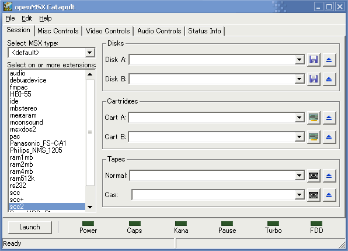Screen dimensions: 348x251
Task: Expand the Cart A history dropdown
Action: tap(299, 118)
